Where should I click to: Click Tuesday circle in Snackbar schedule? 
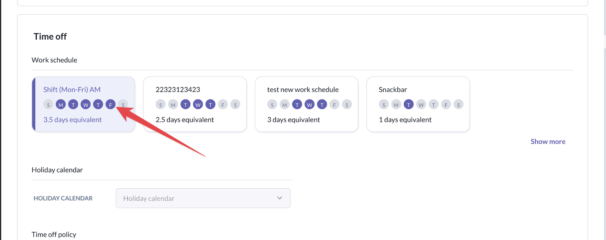[409, 105]
